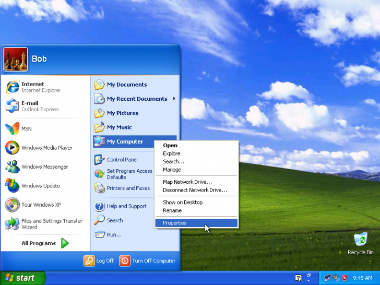
Task: Click the Tour Windows XP label
Action: [41, 205]
